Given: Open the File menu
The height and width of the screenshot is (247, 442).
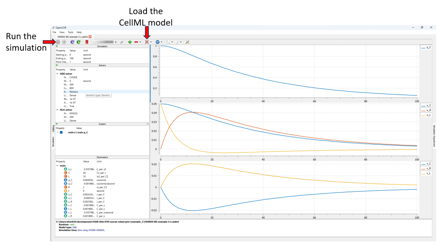Looking at the screenshot, I should (x=54, y=32).
